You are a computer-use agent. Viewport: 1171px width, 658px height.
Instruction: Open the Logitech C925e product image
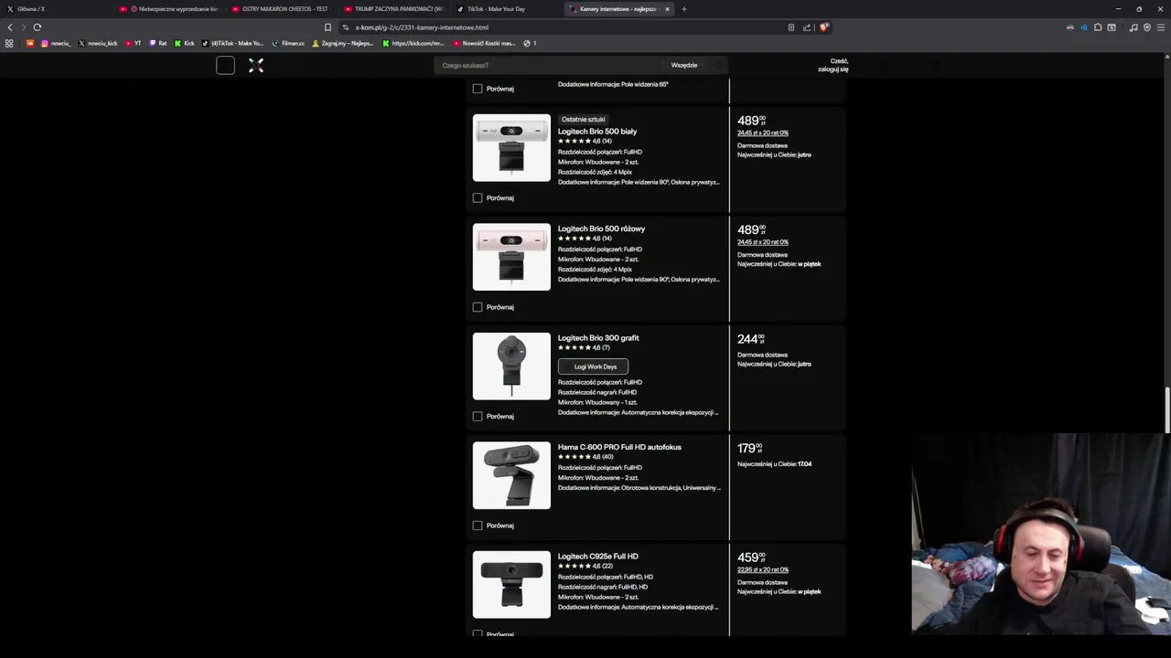[511, 585]
